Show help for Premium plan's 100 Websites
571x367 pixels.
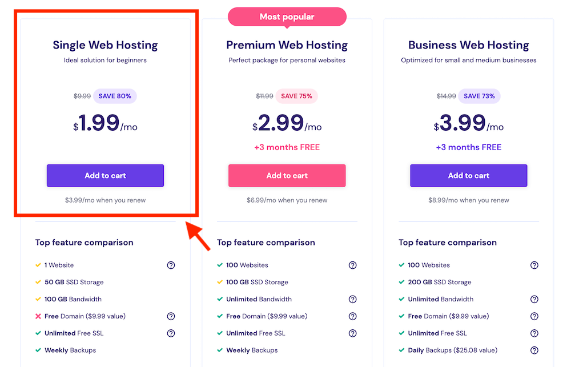(x=352, y=265)
